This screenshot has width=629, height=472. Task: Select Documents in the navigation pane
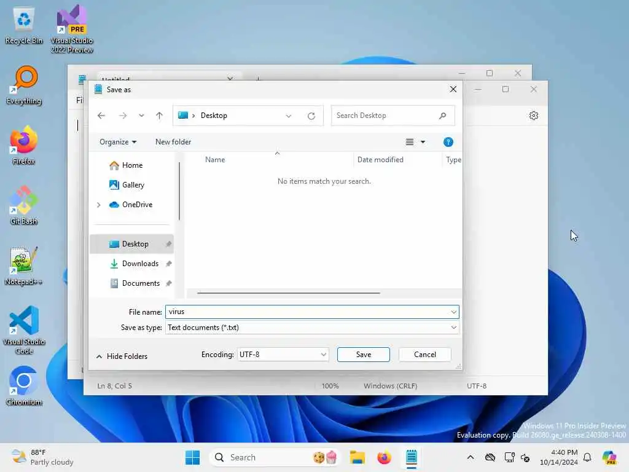(x=141, y=283)
